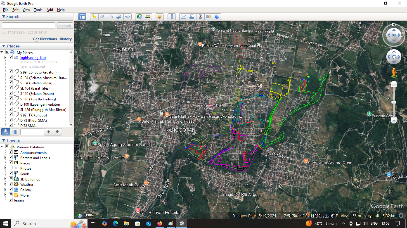Toggle S 92 (TK Kuncup) checkbox
The width and height of the screenshot is (407, 228).
(11, 114)
